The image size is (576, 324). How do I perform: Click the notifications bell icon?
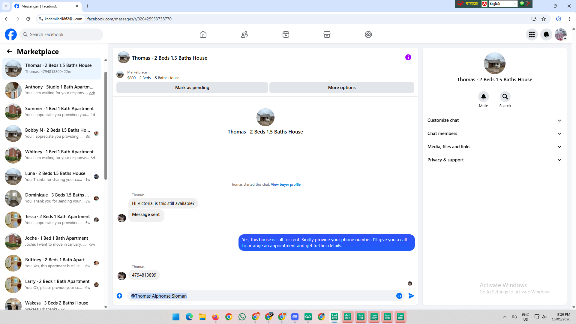[546, 34]
